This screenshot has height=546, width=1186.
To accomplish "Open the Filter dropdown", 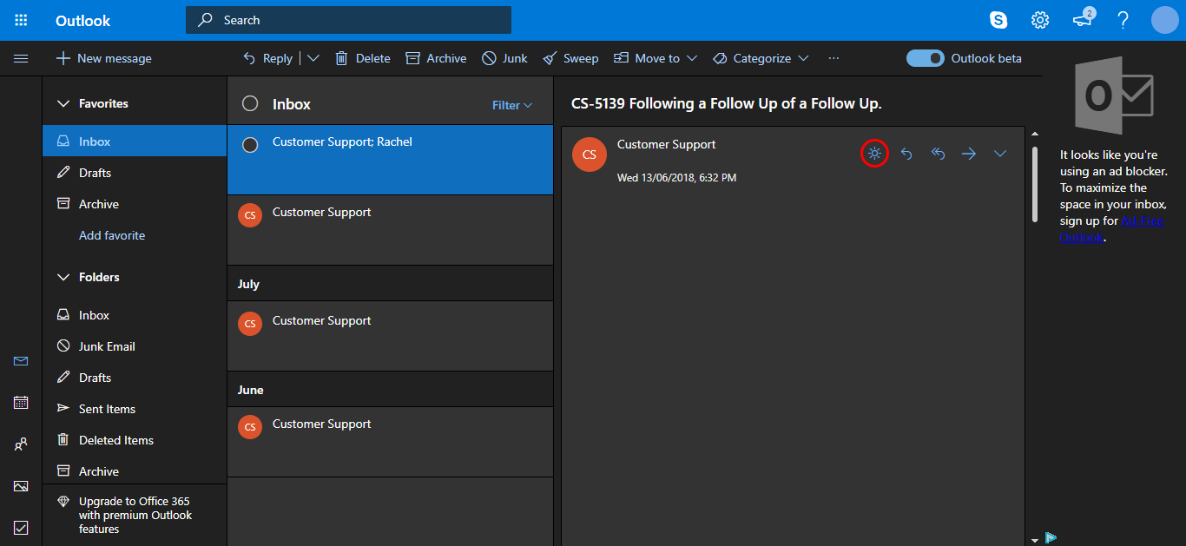I will pos(512,105).
